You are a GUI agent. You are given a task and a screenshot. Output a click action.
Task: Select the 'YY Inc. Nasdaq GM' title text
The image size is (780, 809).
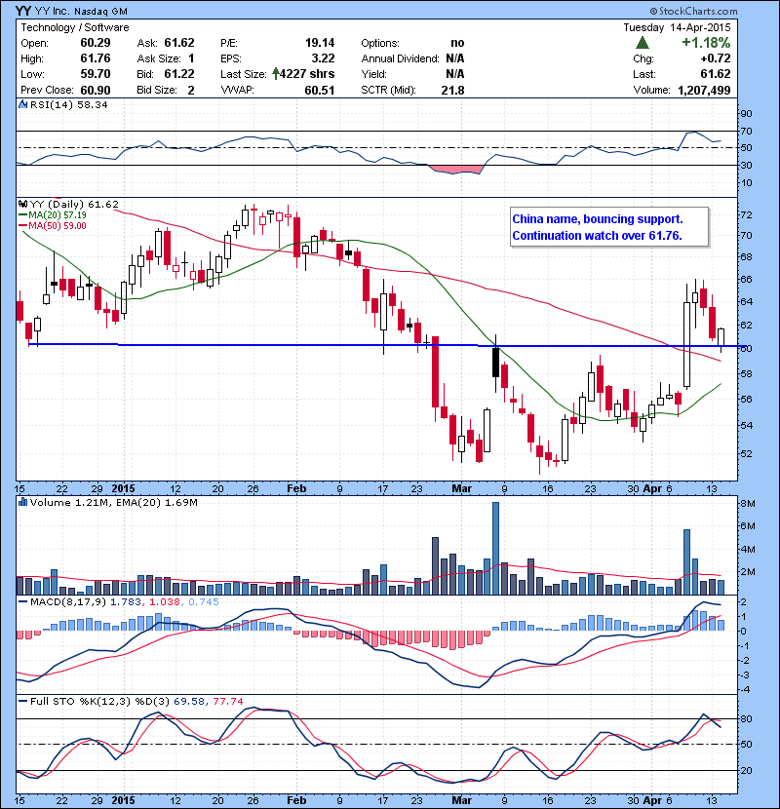pos(81,11)
